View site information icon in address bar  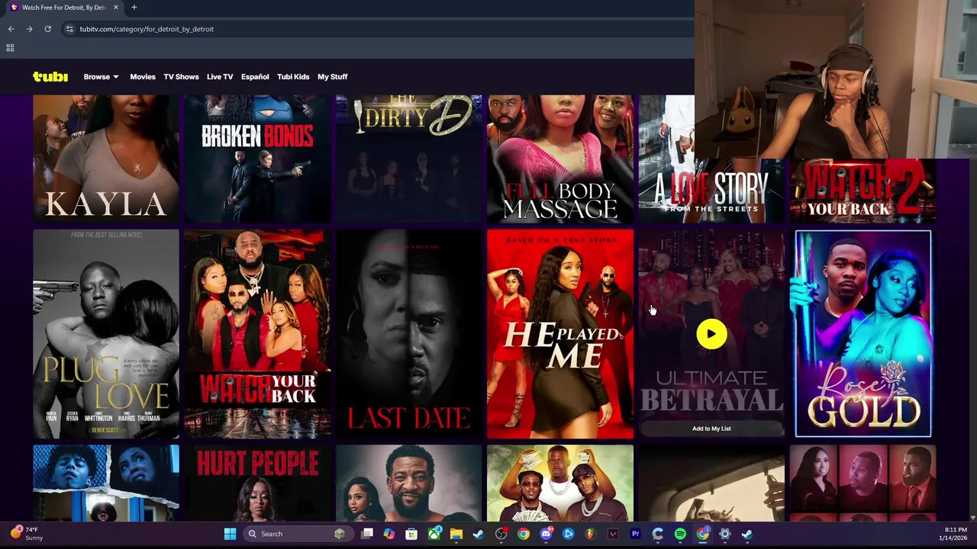tap(69, 29)
